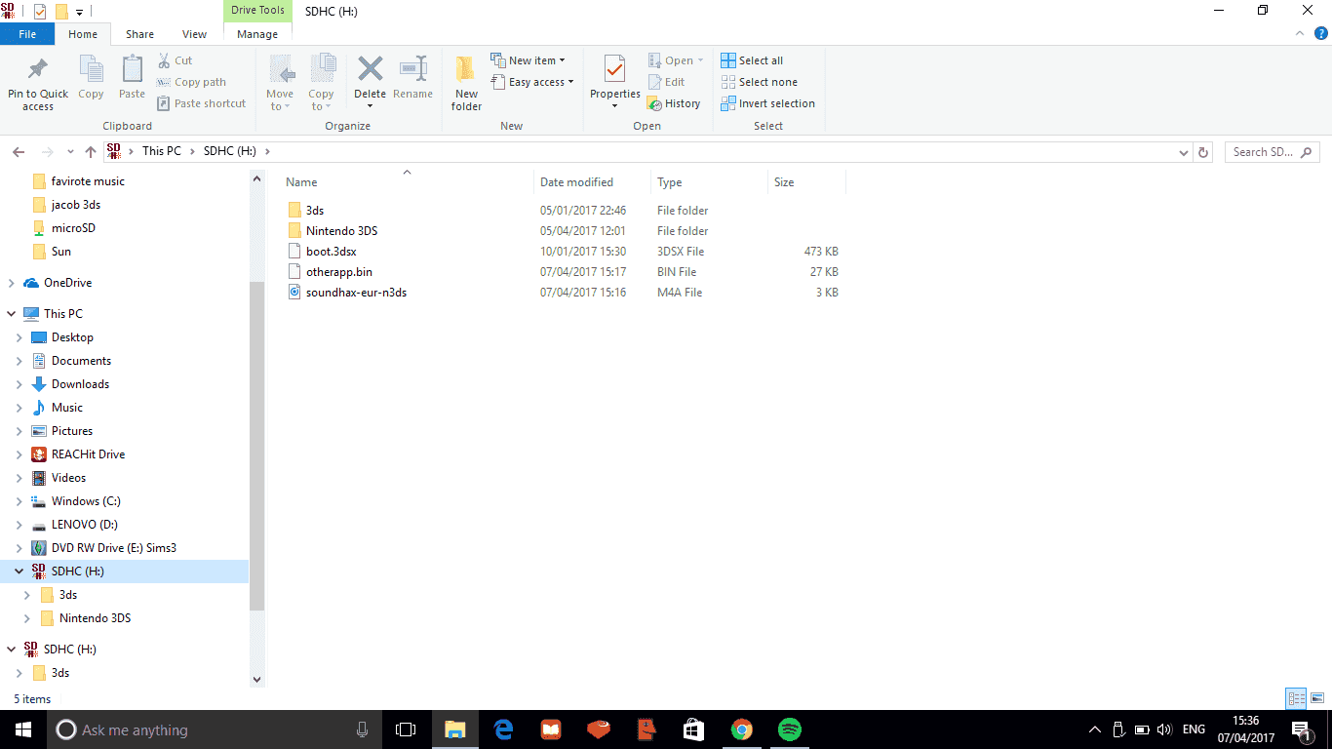Click the Task View taskbar button

tap(406, 729)
